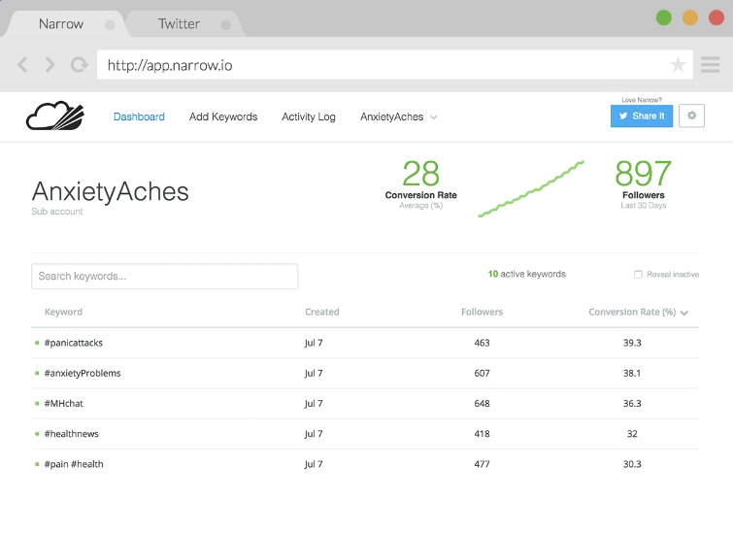This screenshot has height=533, width=733.
Task: Open the Dashboard link
Action: (x=139, y=117)
